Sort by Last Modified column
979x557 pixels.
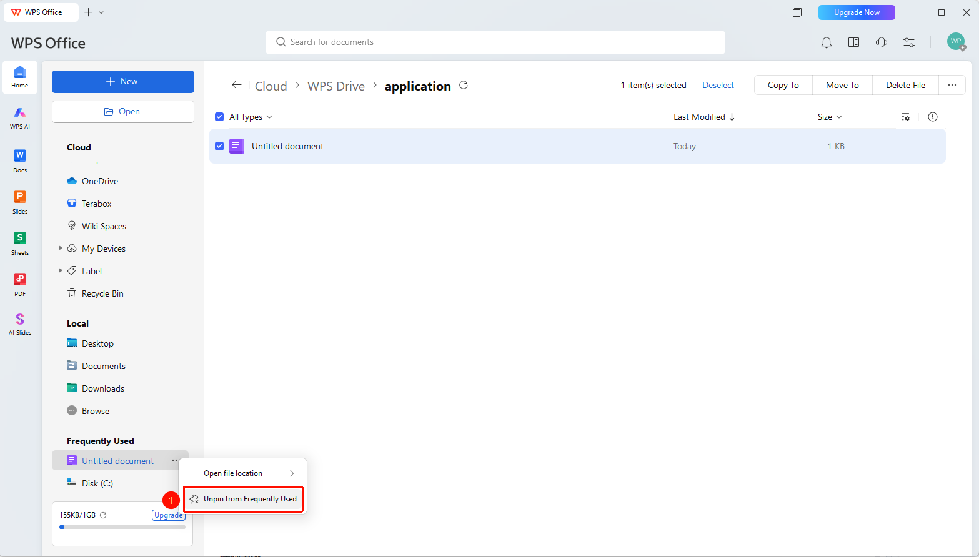(x=704, y=117)
